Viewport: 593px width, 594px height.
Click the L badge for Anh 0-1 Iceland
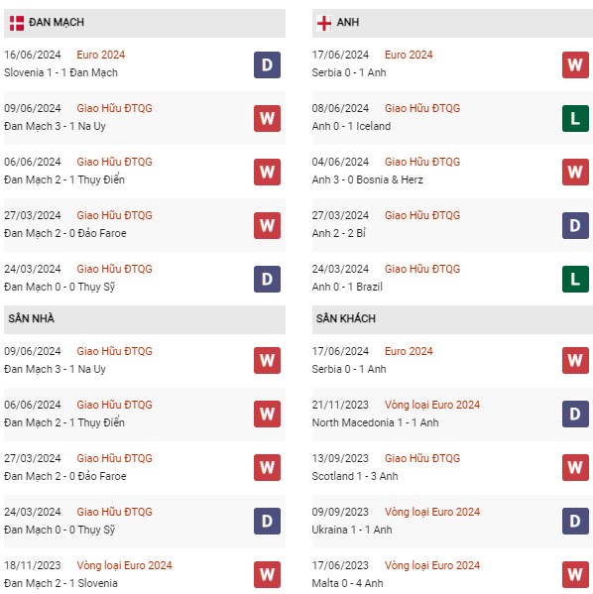point(575,119)
